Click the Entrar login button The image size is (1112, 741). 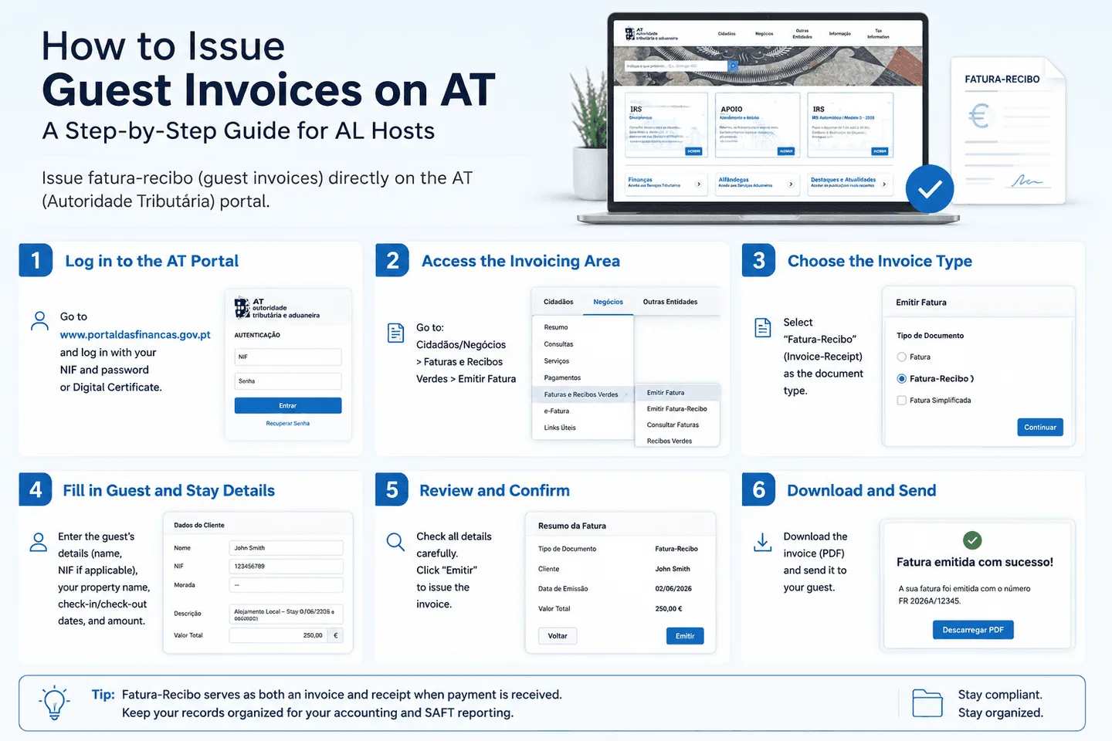(x=288, y=406)
